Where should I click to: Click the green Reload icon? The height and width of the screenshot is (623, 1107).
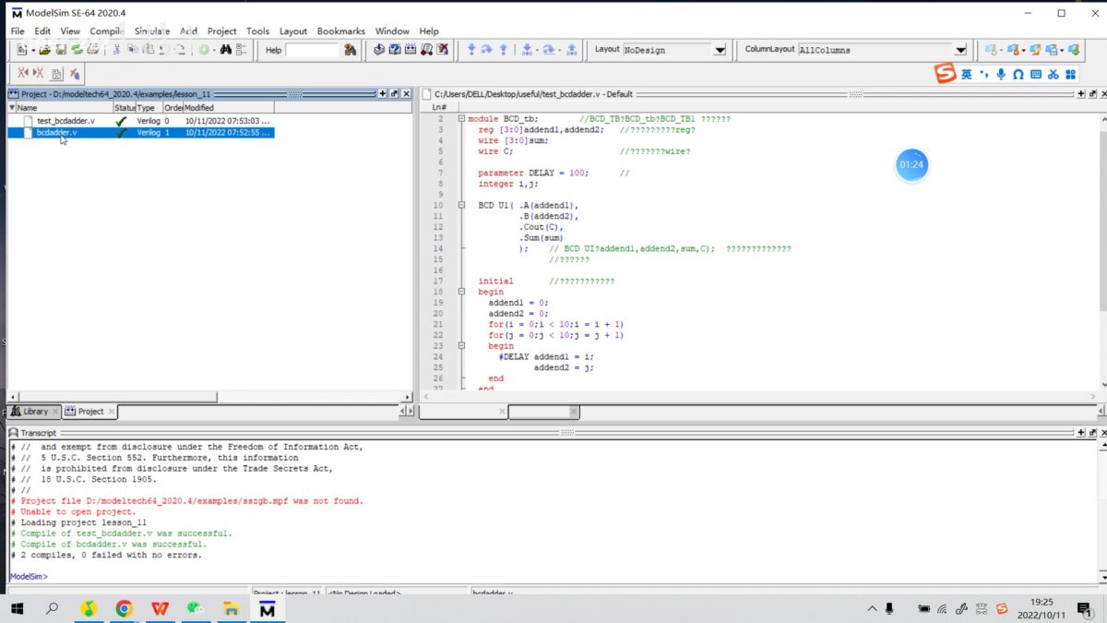tap(77, 50)
